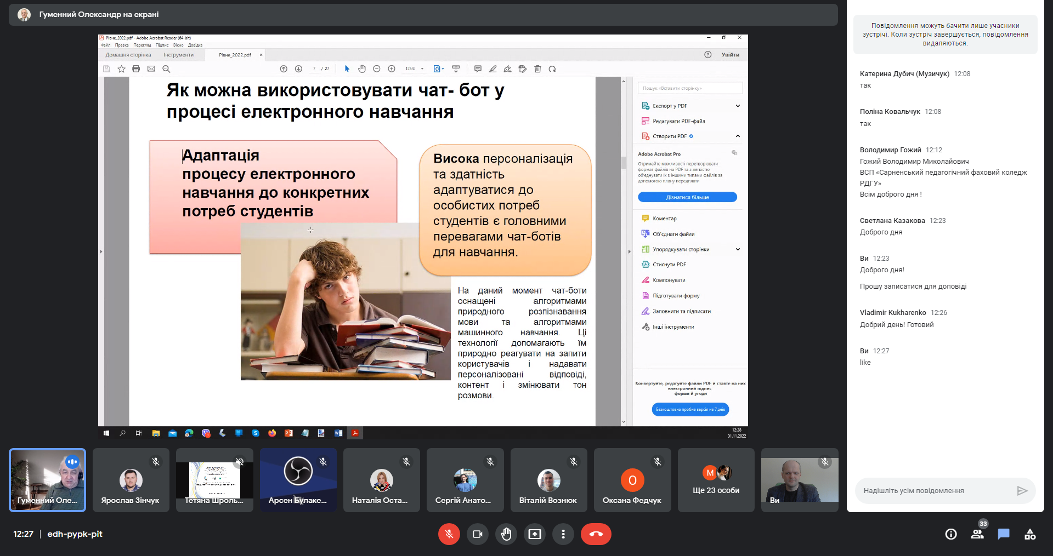Select Наталія Оста participant tile
This screenshot has width=1053, height=556.
click(382, 480)
